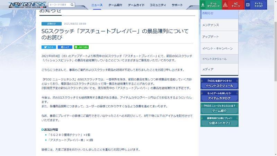Share article via Twitter ツイート button
This screenshot has width=277, height=156.
point(49,47)
